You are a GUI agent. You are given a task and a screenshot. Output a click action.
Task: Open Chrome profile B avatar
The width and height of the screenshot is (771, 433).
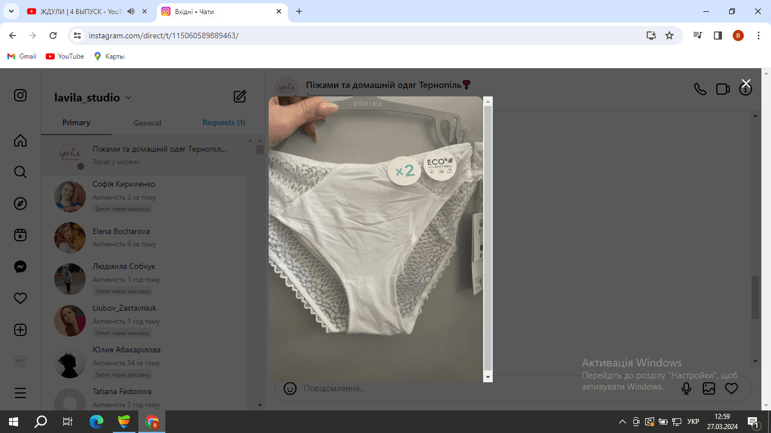coord(738,36)
